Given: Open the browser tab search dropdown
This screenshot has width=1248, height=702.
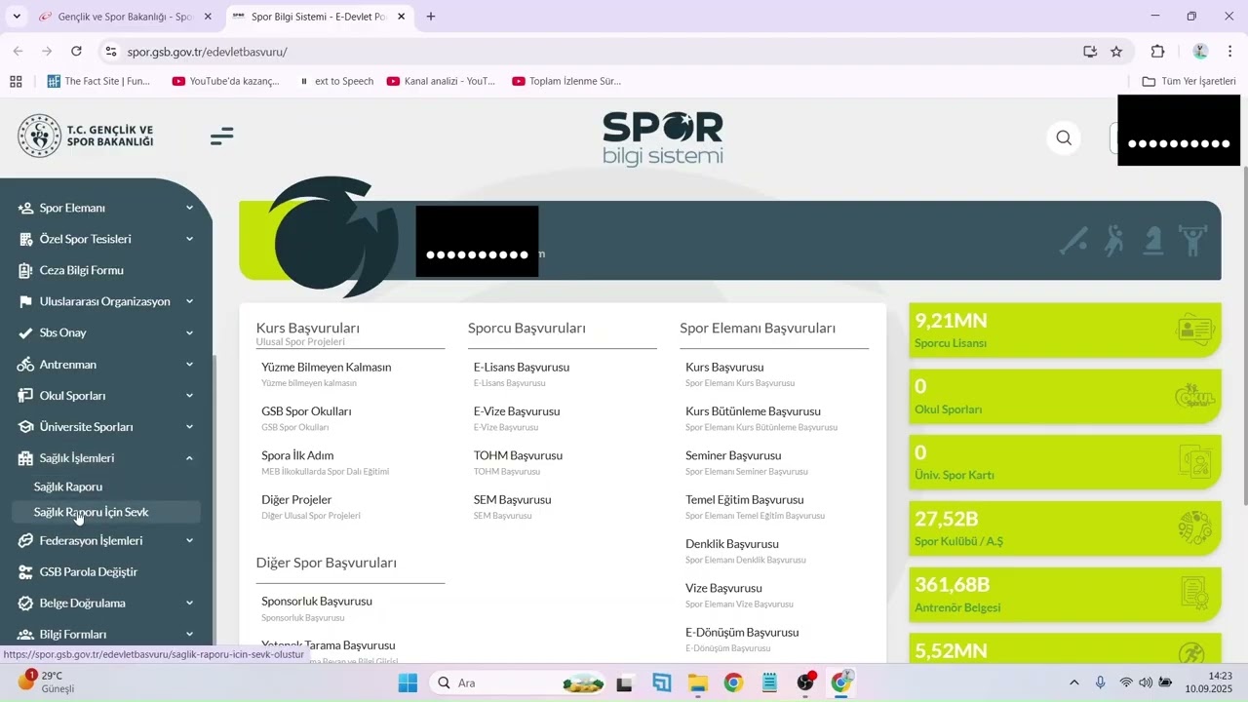Looking at the screenshot, I should [17, 17].
